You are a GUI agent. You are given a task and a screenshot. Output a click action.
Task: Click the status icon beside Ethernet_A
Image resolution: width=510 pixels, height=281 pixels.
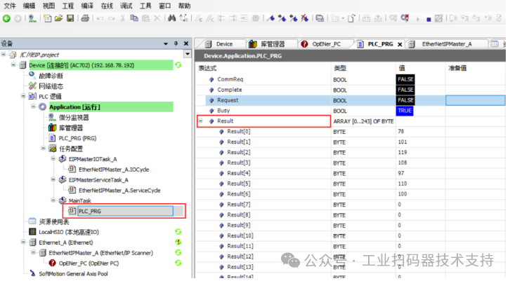click(178, 242)
